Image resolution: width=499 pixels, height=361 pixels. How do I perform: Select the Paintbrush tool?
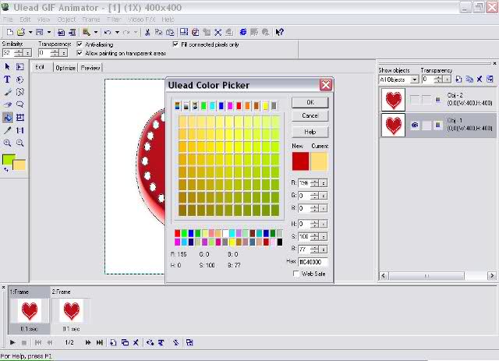7,92
